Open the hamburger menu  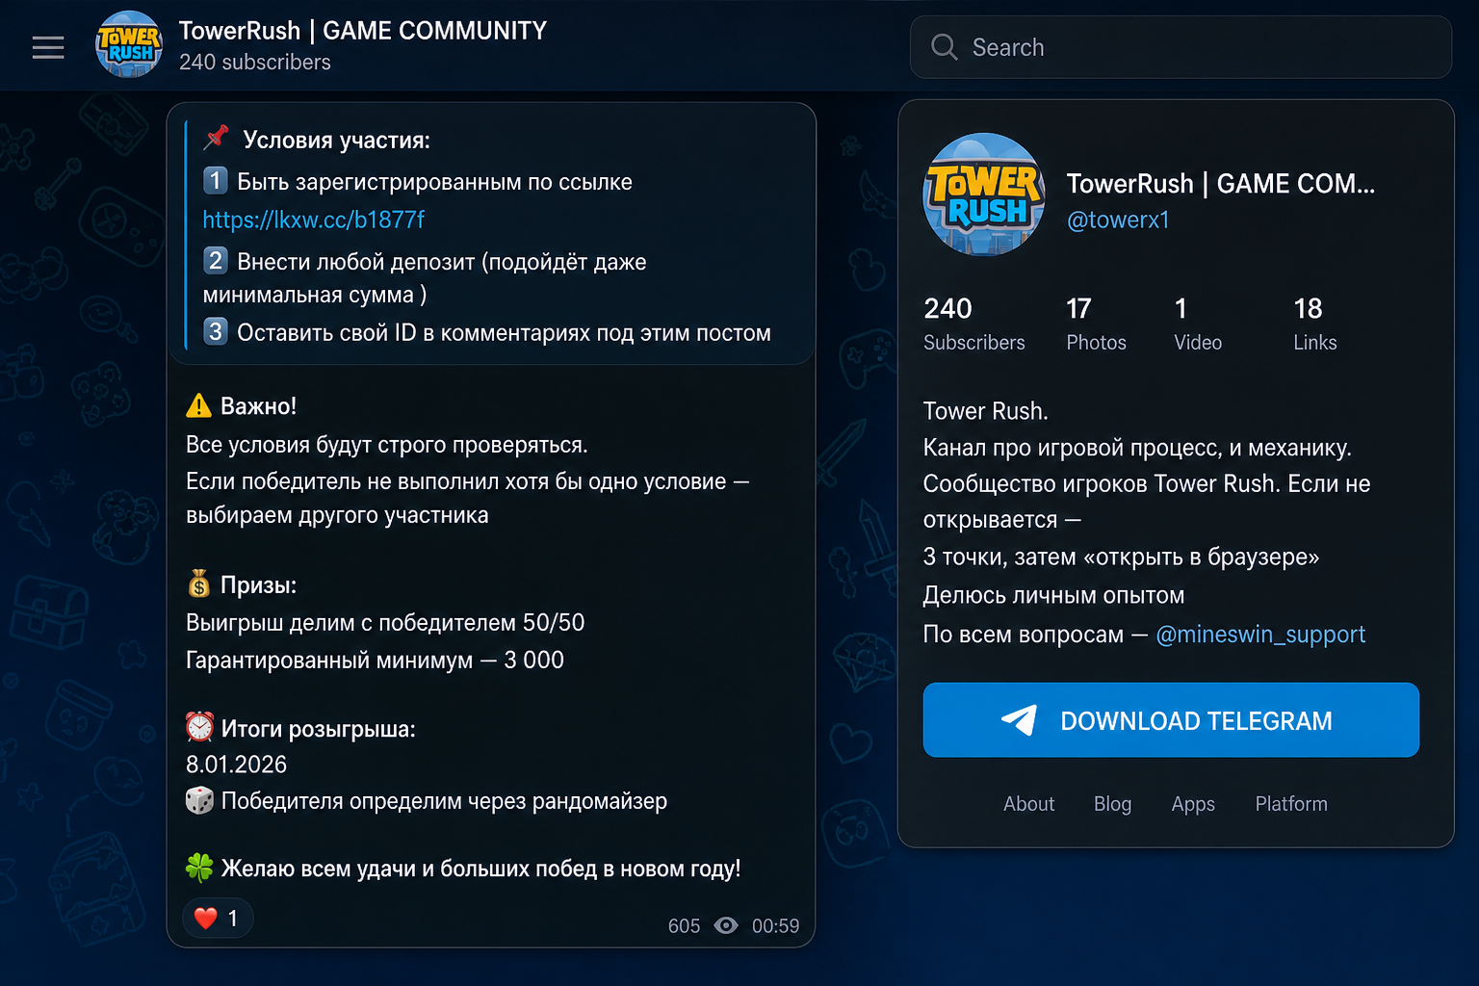tap(48, 47)
